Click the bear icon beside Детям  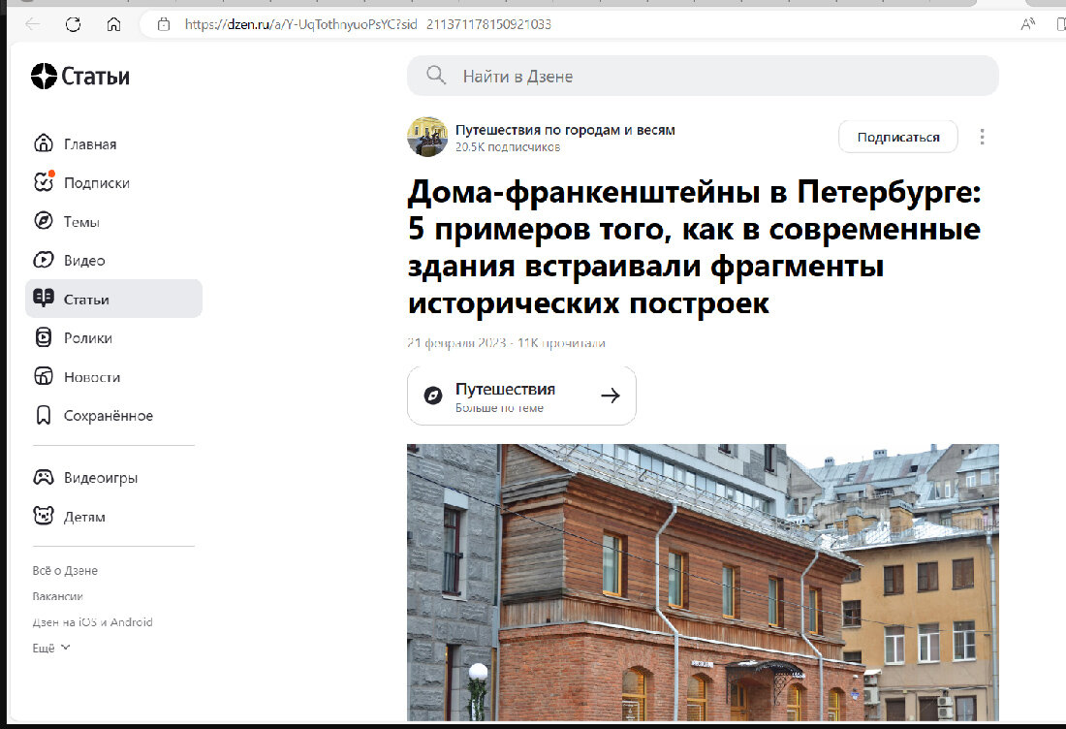click(x=44, y=516)
